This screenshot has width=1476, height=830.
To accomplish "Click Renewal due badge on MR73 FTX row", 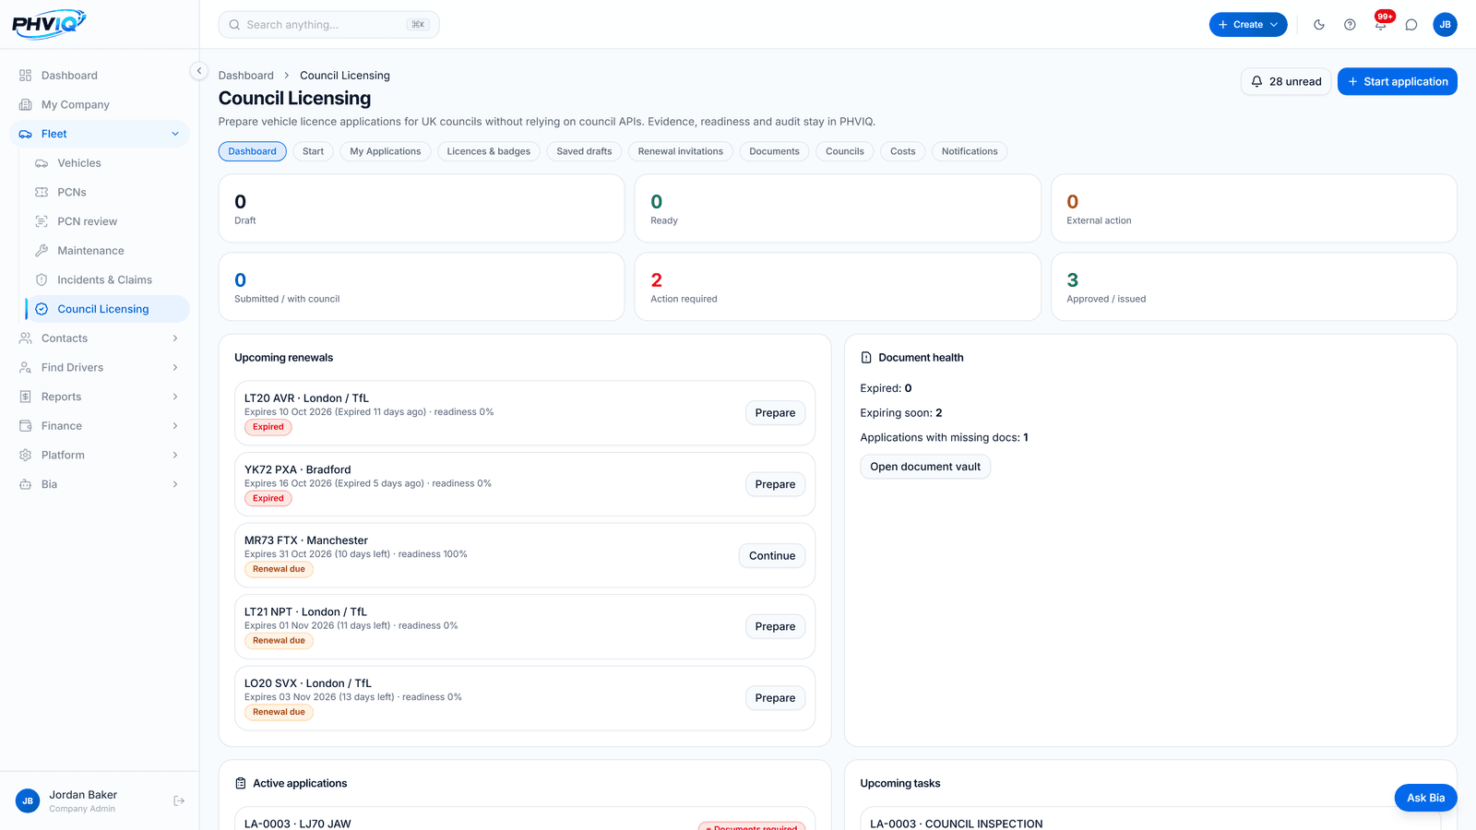I will 279,569.
